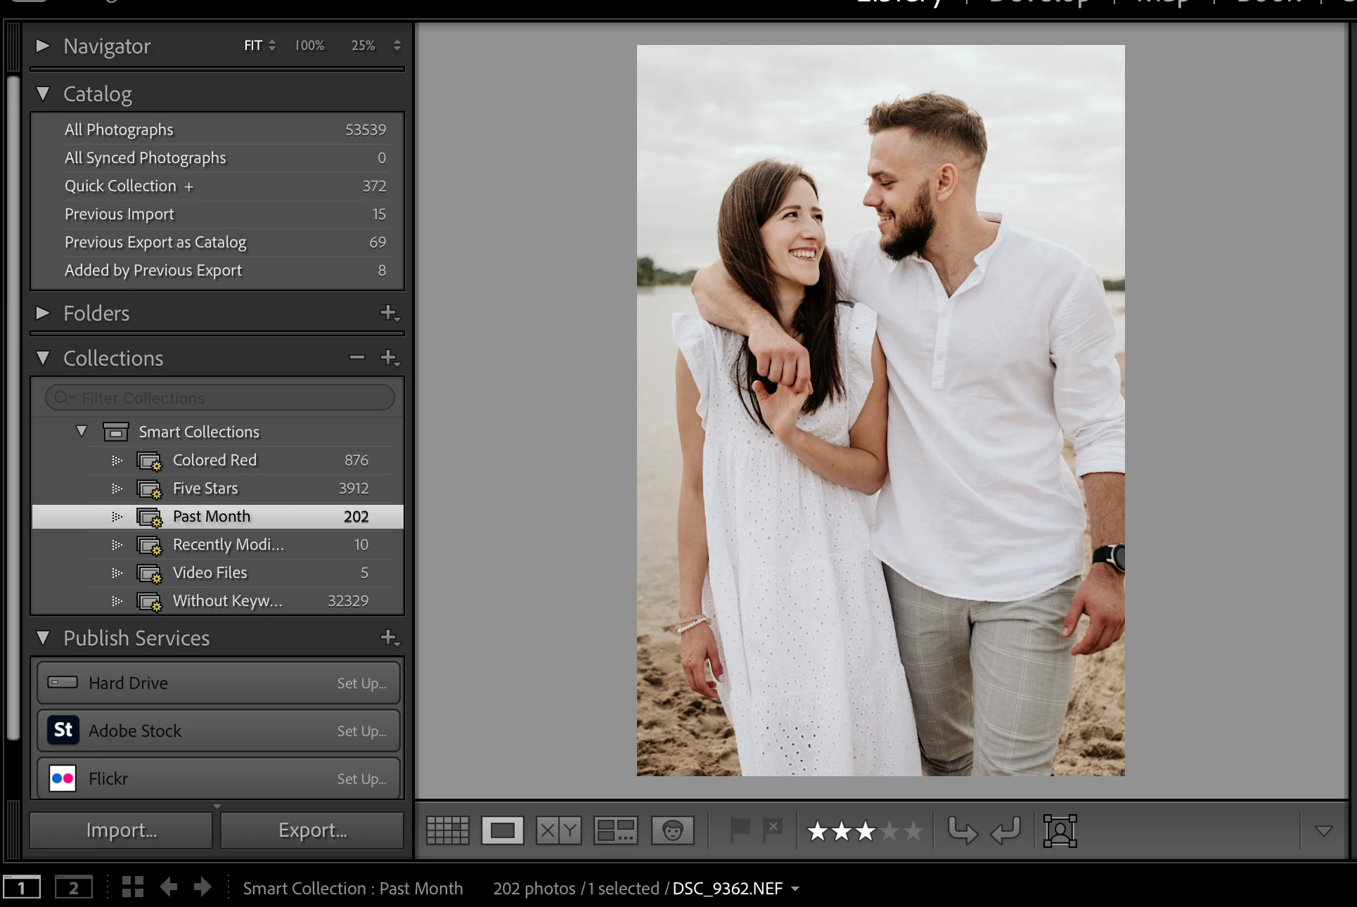Select the Five Stars smart collection

coord(205,488)
